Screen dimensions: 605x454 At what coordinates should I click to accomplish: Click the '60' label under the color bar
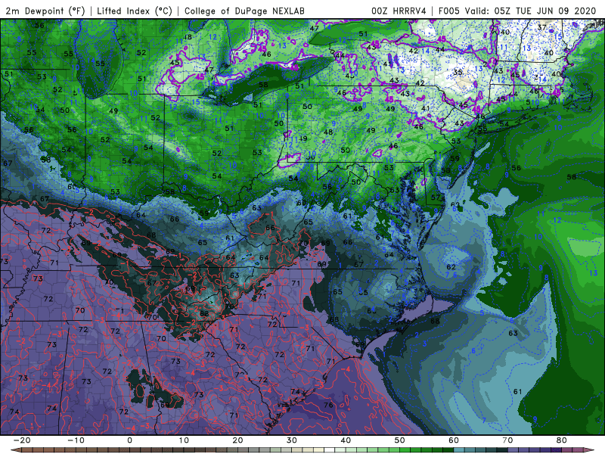click(454, 440)
